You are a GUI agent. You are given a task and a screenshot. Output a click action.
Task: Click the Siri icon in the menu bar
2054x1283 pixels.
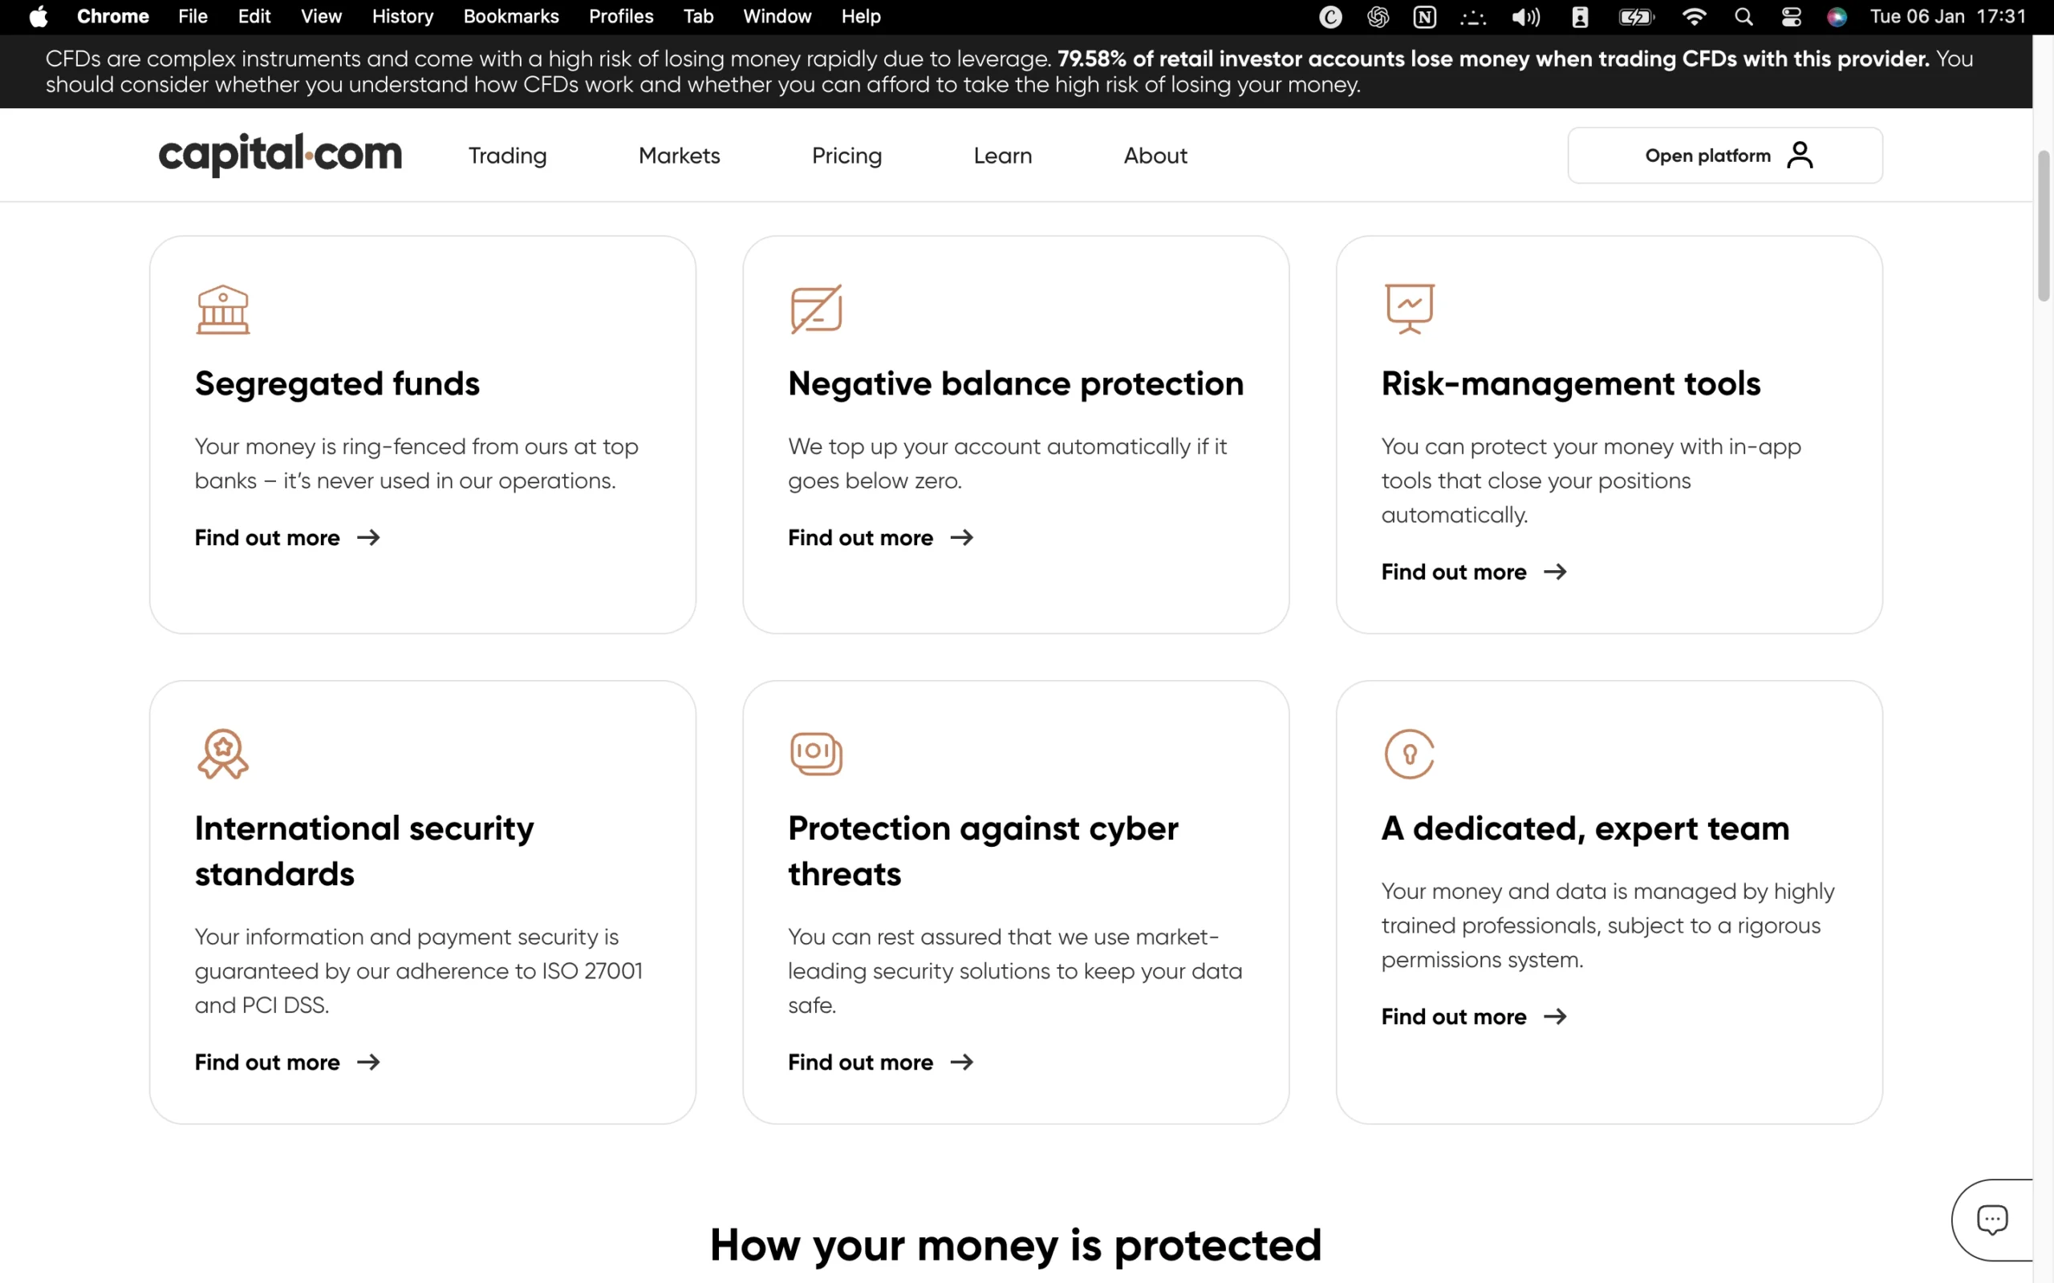click(1836, 16)
